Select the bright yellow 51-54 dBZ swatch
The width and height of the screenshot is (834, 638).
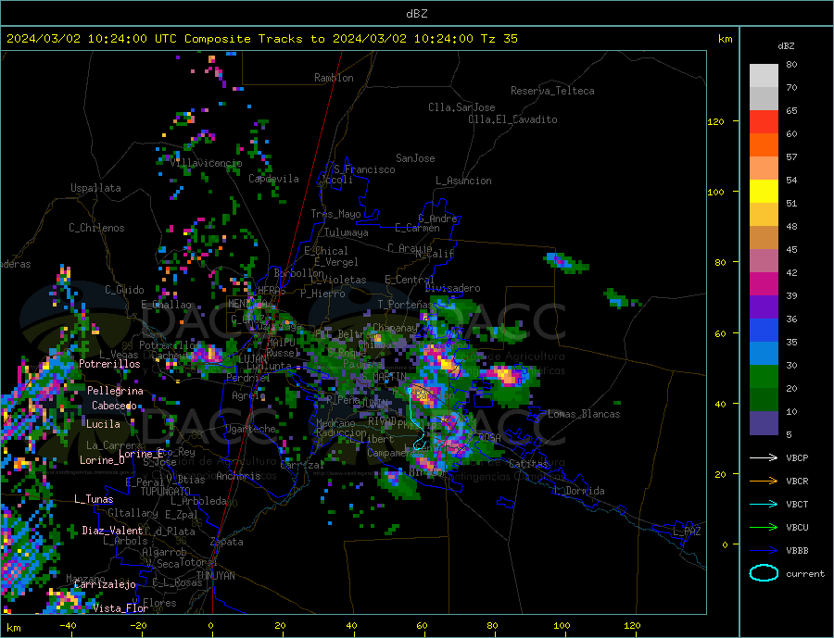tap(764, 192)
